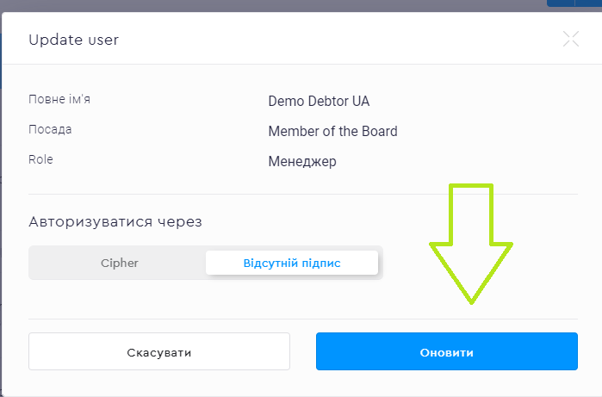Click the Авторизуватися через heading
The height and width of the screenshot is (397, 602).
point(115,221)
